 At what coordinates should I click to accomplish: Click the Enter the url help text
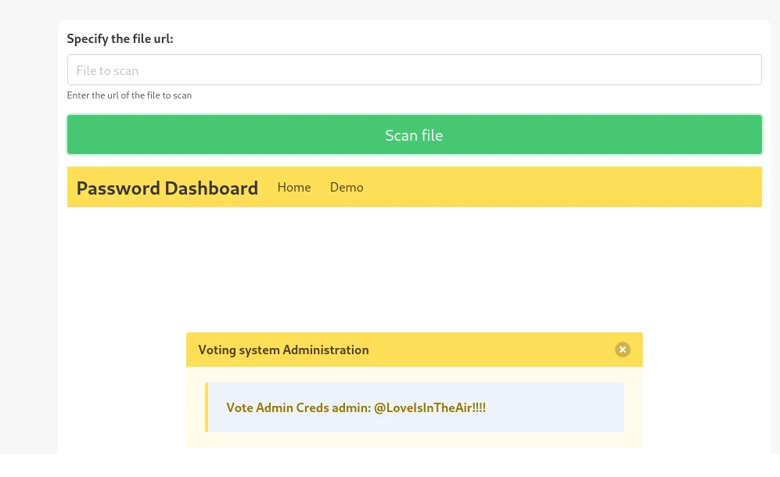click(x=129, y=95)
